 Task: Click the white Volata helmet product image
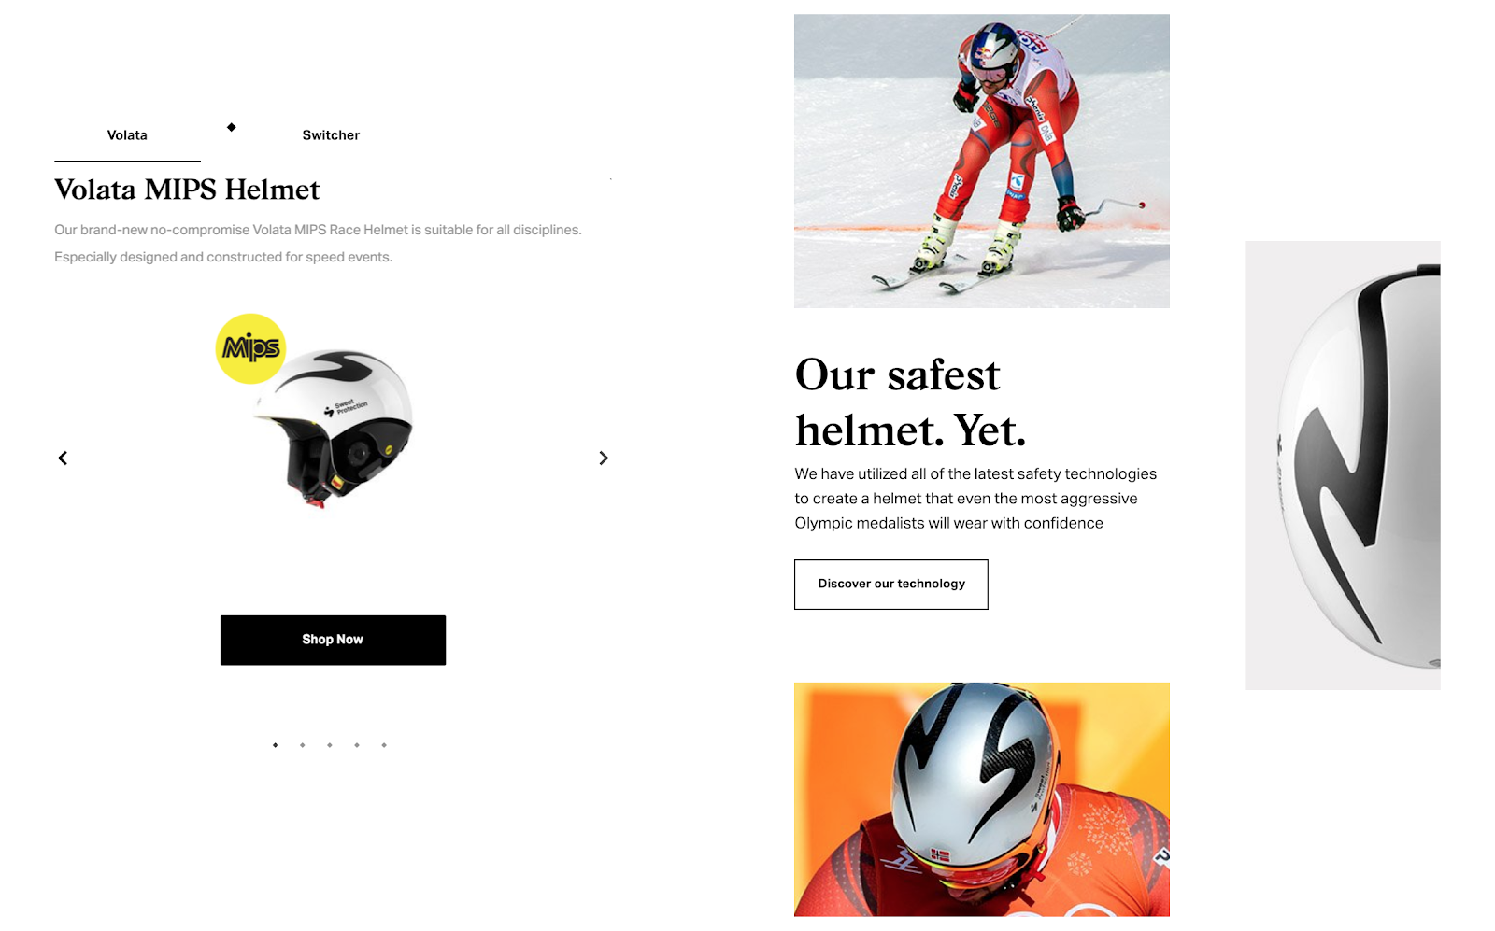(x=334, y=427)
